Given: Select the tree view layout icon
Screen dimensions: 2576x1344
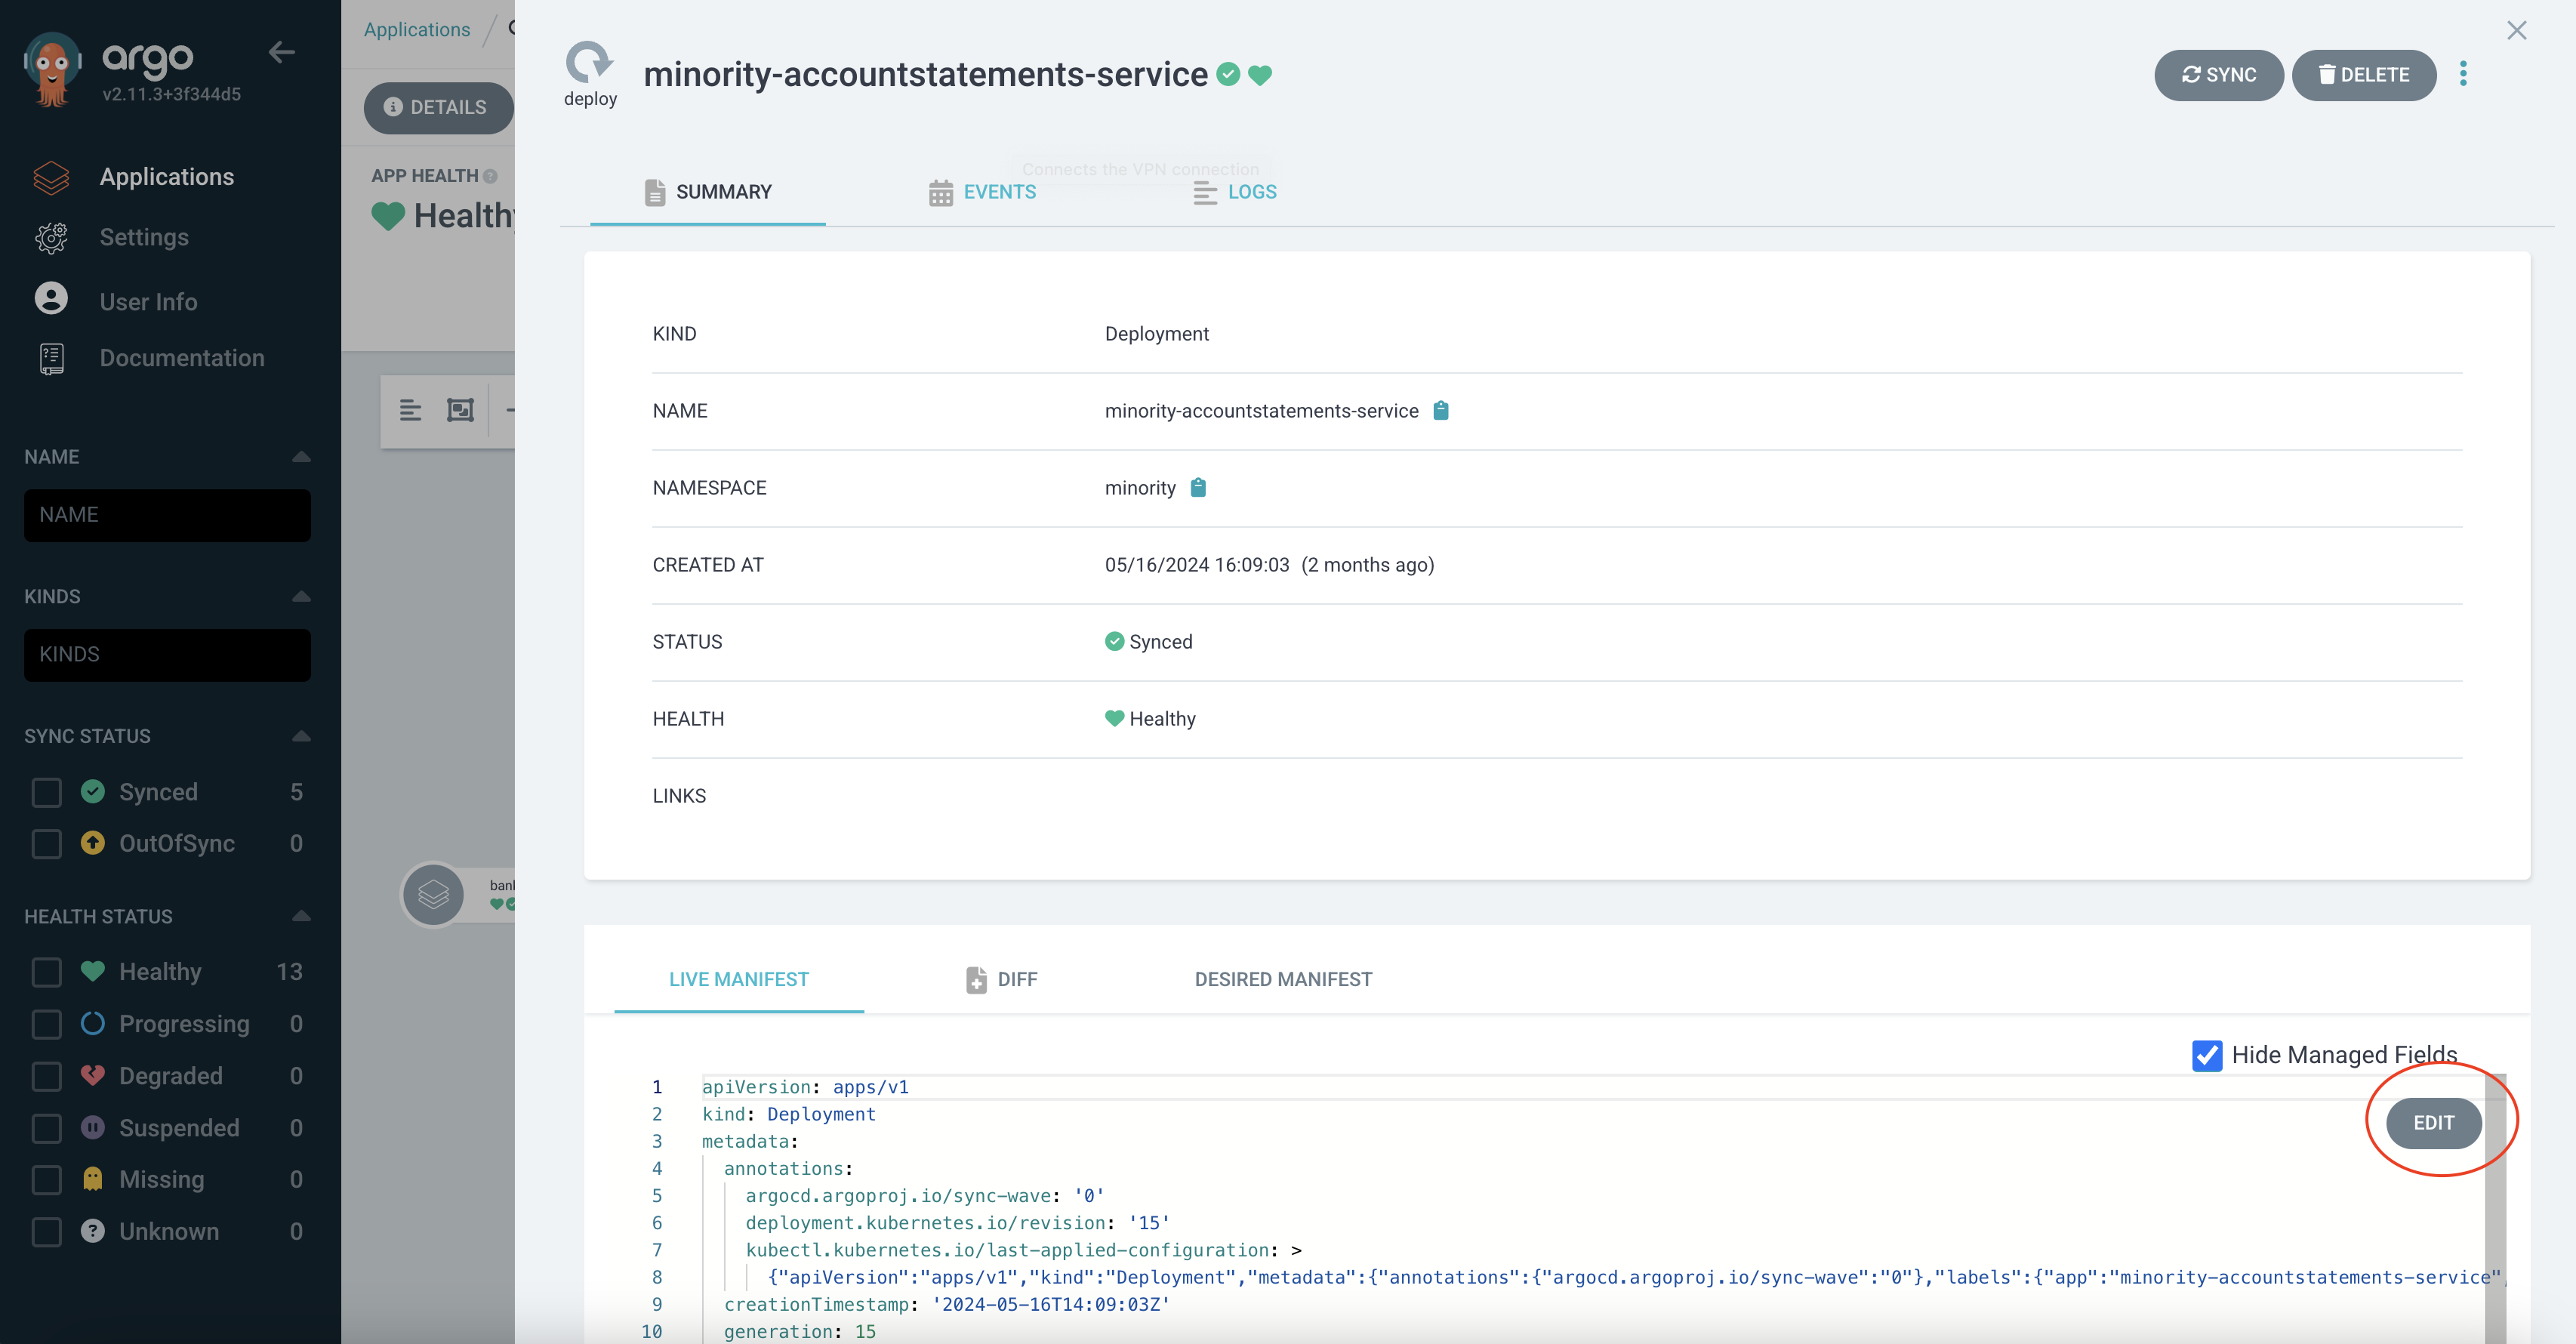Looking at the screenshot, I should click(x=410, y=410).
